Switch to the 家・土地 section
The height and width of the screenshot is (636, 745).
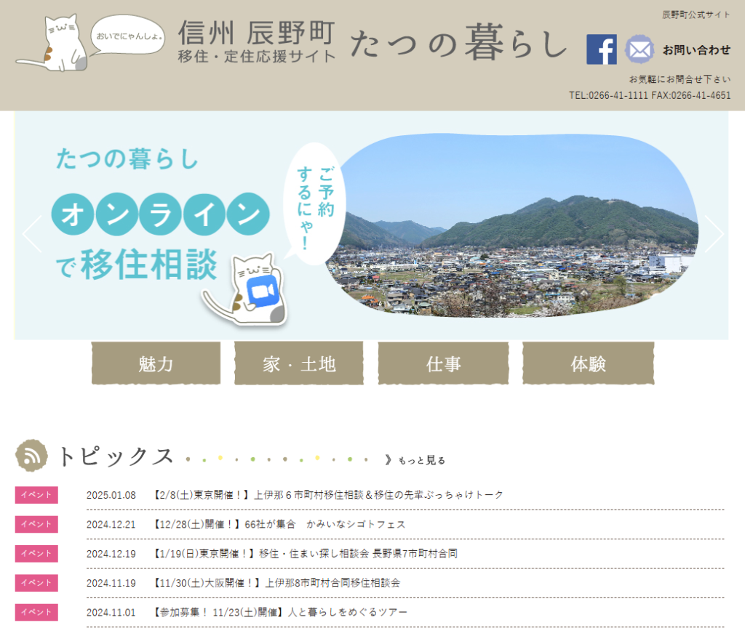point(298,363)
